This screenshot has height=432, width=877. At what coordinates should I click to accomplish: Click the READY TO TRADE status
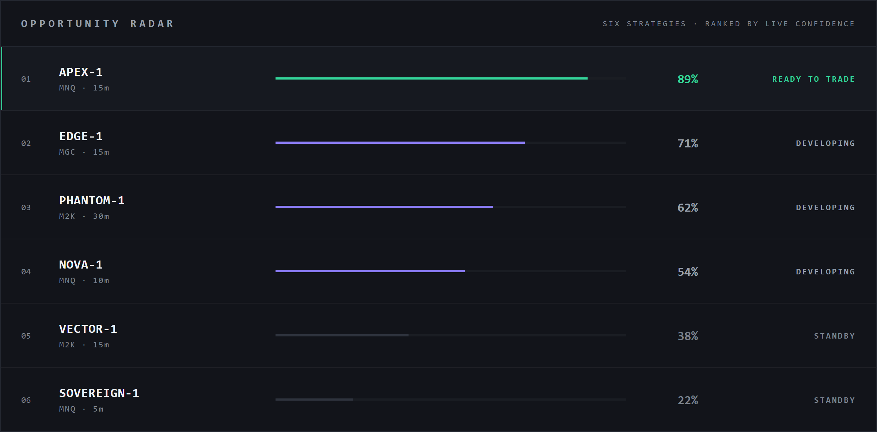click(813, 79)
